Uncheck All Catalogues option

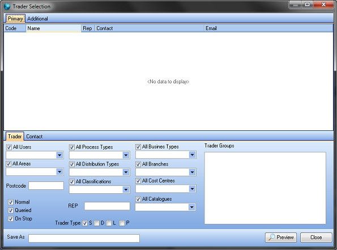(x=138, y=199)
